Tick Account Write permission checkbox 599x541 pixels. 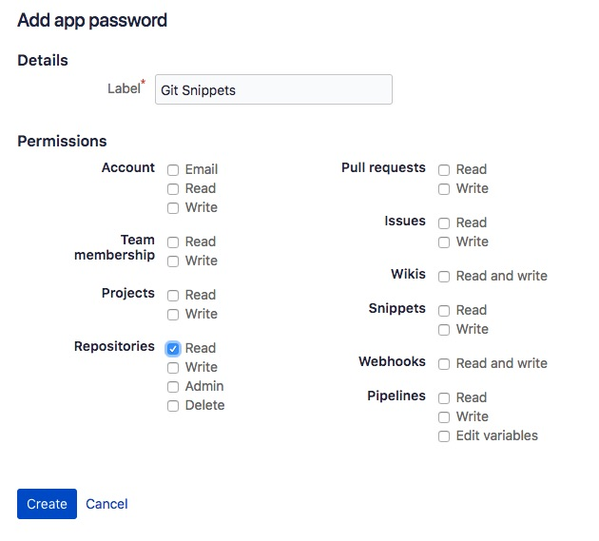(173, 208)
